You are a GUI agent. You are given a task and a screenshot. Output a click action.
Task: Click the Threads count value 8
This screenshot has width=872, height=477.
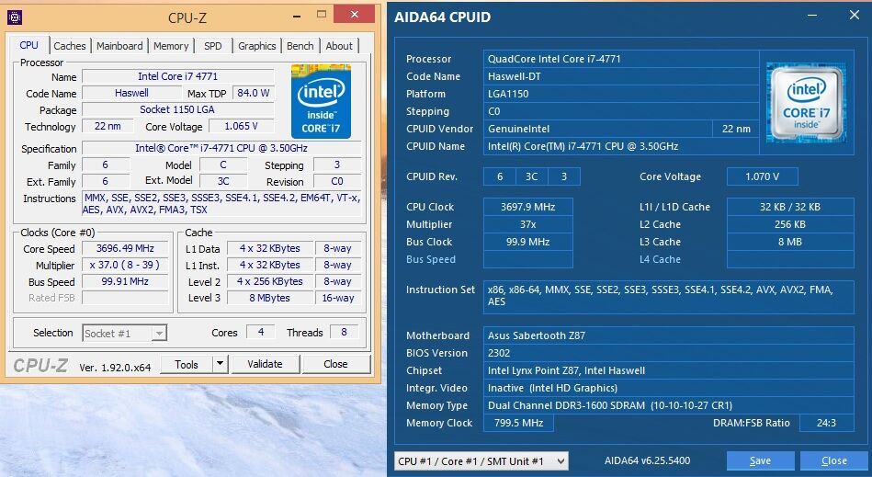[344, 333]
